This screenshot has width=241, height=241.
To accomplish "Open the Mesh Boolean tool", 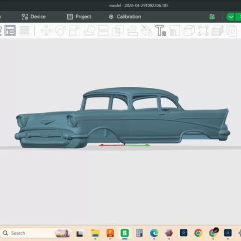I will (117, 31).
